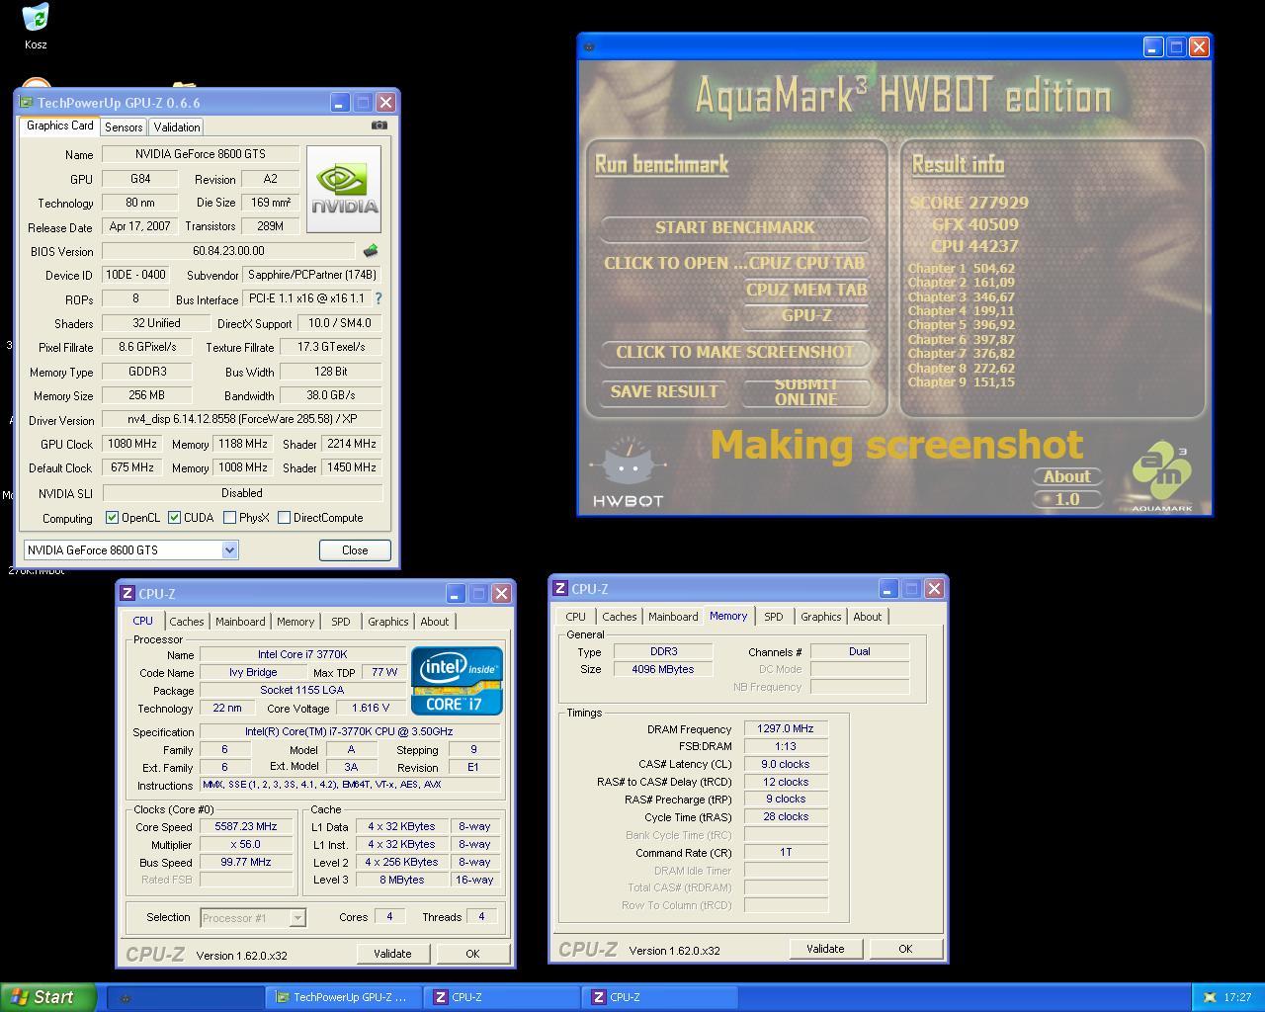The image size is (1265, 1012).
Task: Open the Processor #1 selection dropdown
Action: click(296, 918)
